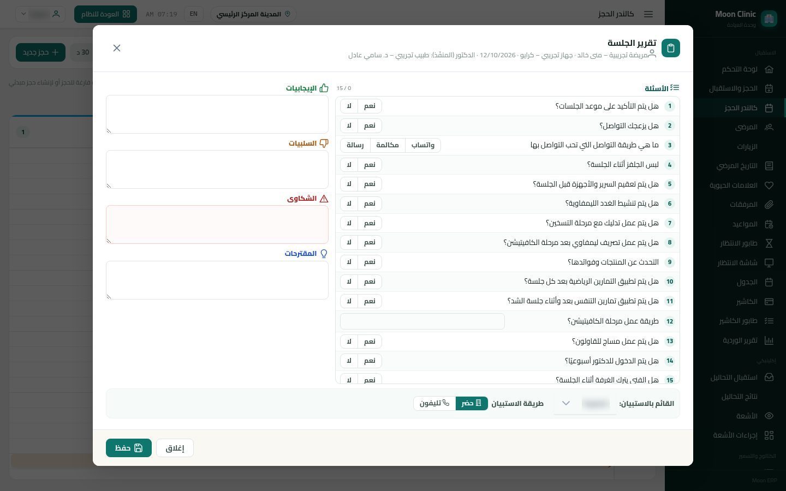Click the حفظ save button
786x491 pixels.
point(129,448)
